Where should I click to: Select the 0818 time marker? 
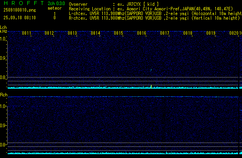[188, 33]
